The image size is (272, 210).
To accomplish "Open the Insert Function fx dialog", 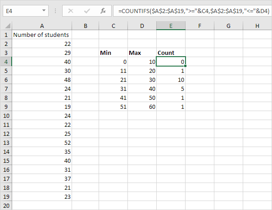I will [x=103, y=11].
